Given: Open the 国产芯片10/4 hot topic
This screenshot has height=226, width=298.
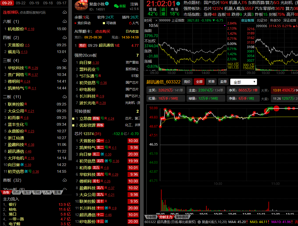Looking at the screenshot, I should pyautogui.click(x=216, y=3).
